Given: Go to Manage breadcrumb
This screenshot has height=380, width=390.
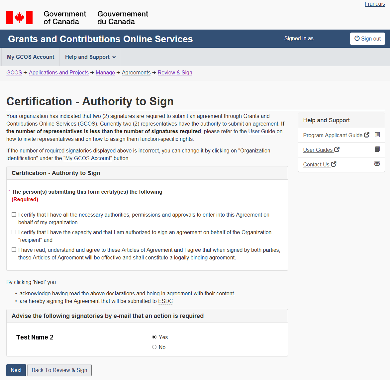Looking at the screenshot, I should click(105, 73).
